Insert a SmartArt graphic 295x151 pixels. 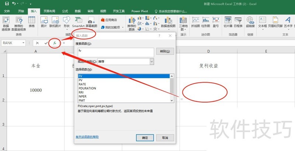(x=78, y=22)
